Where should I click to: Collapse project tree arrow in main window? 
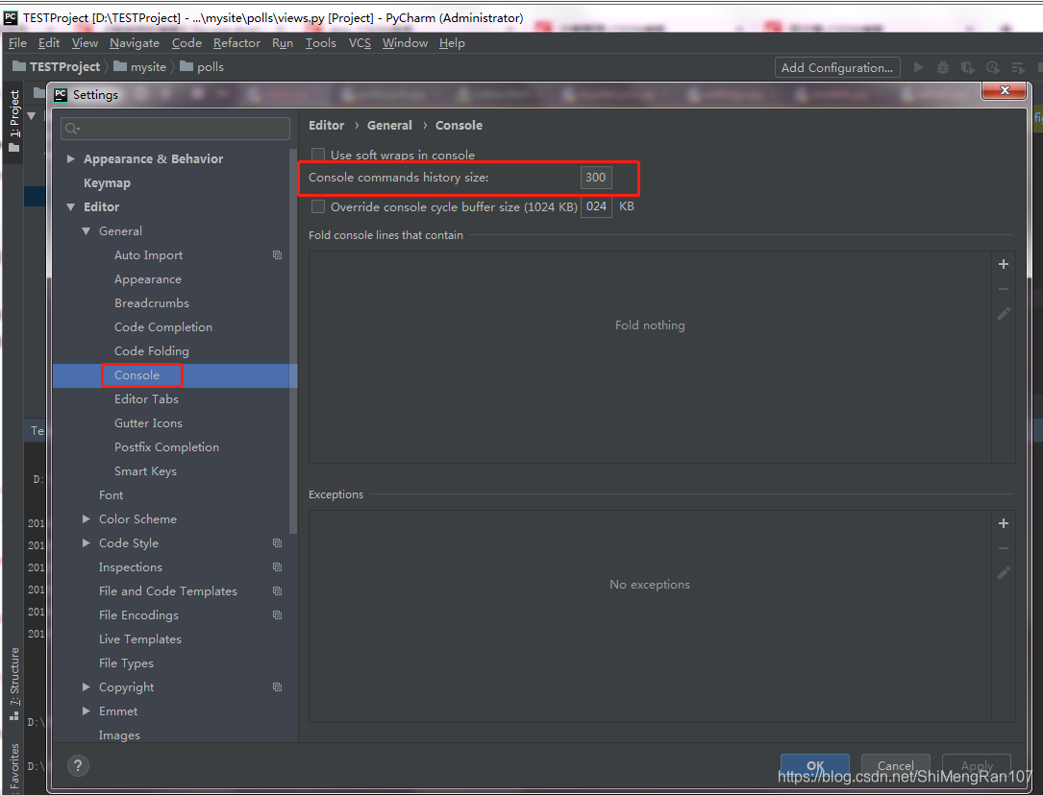32,116
